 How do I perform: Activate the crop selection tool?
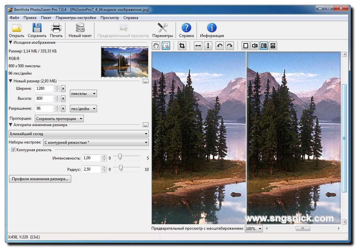[x=182, y=45]
